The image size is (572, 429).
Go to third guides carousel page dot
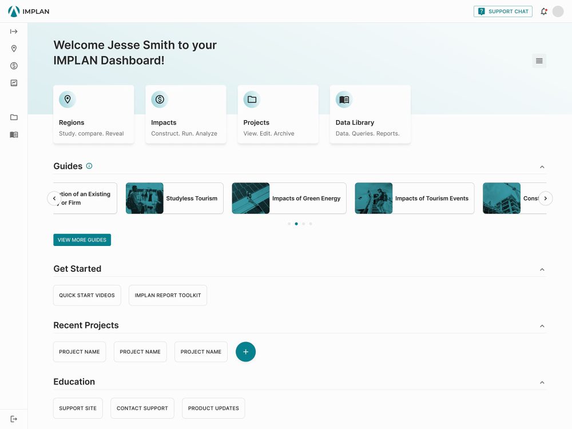(x=304, y=224)
